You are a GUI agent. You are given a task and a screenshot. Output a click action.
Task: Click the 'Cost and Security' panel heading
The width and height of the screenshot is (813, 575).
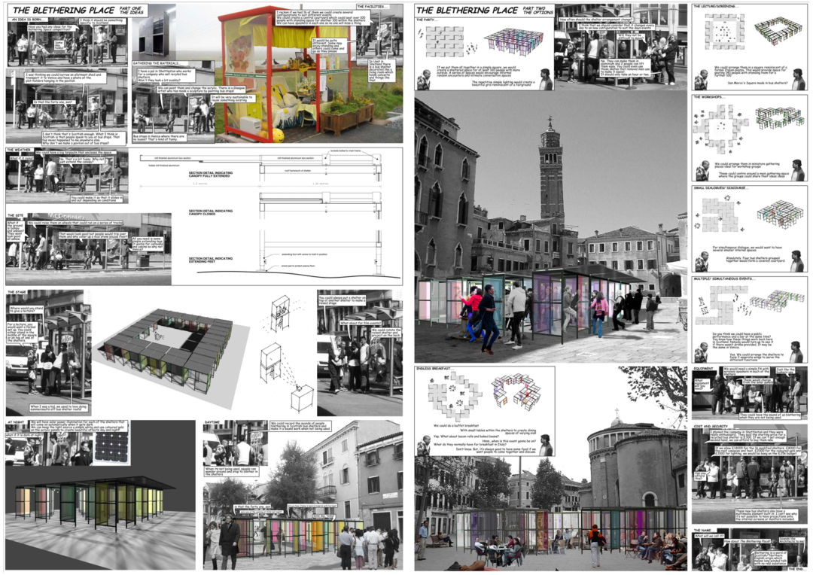pos(711,426)
